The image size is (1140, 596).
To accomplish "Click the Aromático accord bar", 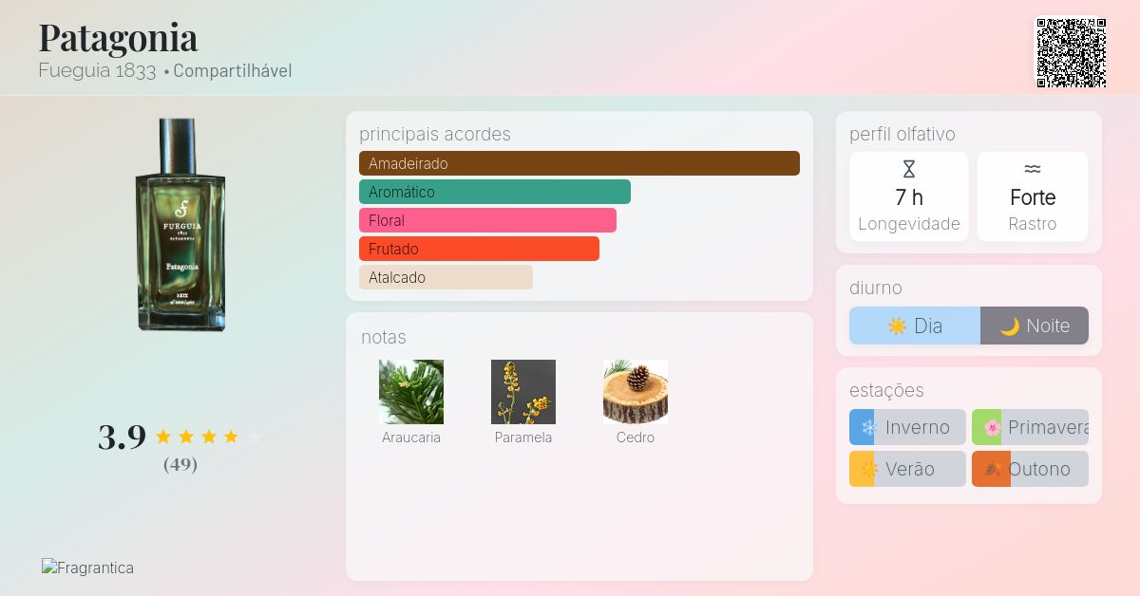I will pyautogui.click(x=494, y=192).
